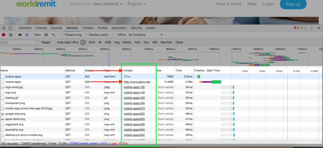Tick the Offline checkbox
323x148 pixels.
pos(114,35)
